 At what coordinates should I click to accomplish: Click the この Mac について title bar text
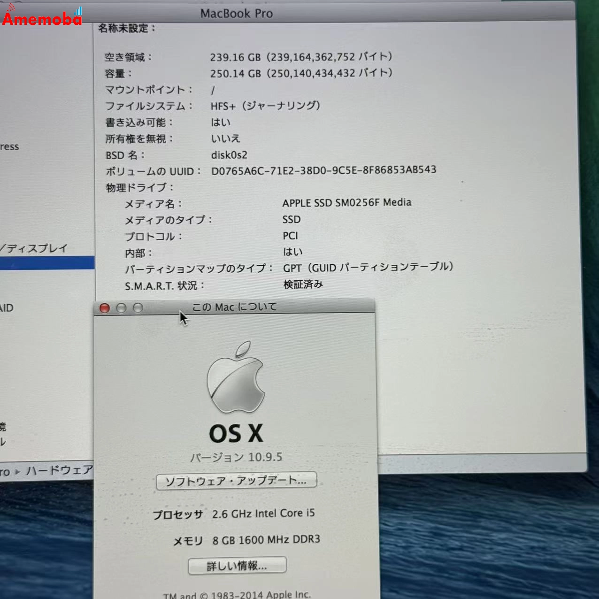(x=234, y=307)
